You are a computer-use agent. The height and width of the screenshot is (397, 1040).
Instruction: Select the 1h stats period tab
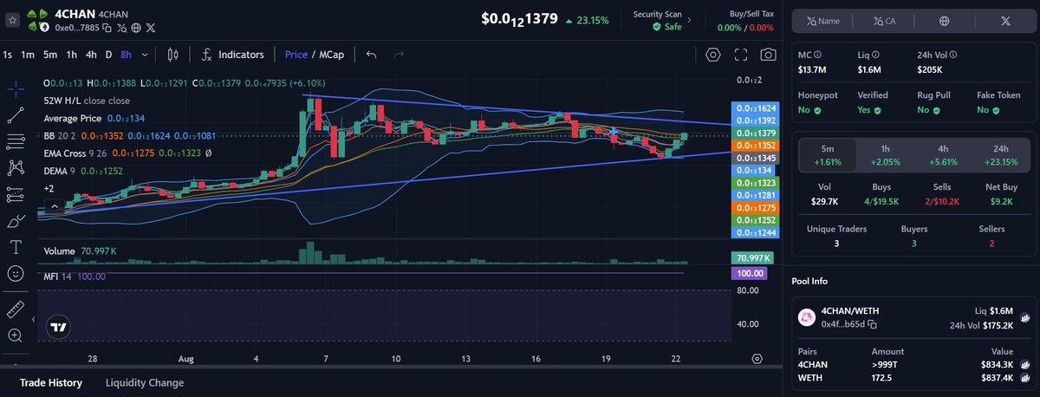885,154
